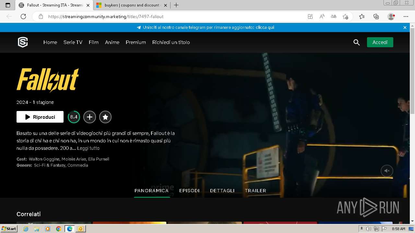Open the Film section
415x233 pixels.
coord(94,42)
